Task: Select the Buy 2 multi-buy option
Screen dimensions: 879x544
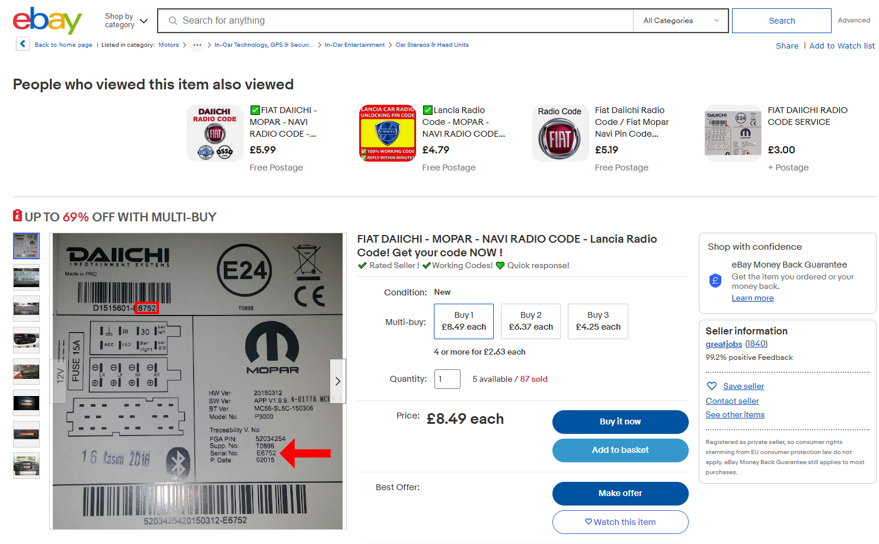Action: (530, 321)
